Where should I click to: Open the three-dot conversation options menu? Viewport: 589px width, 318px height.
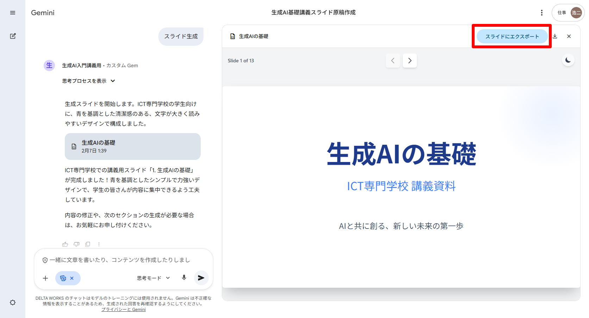coord(541,13)
